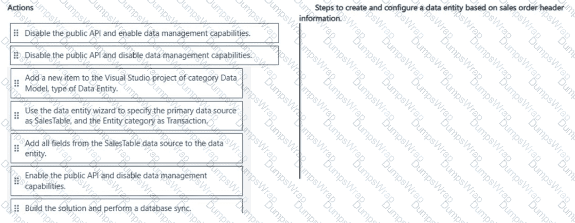Viewport: 575px width, 223px height.
Task: Select 'Disable the public API and enable data management capabilities' action
Action: click(x=145, y=33)
